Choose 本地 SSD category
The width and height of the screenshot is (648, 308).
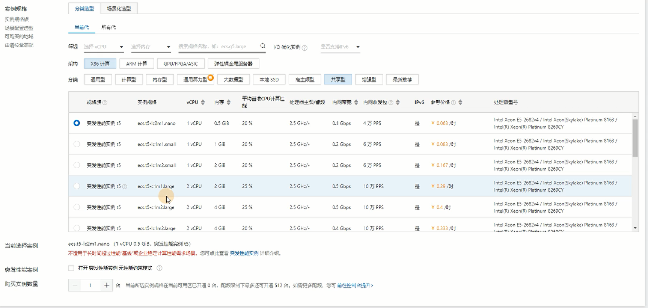pyautogui.click(x=269, y=80)
